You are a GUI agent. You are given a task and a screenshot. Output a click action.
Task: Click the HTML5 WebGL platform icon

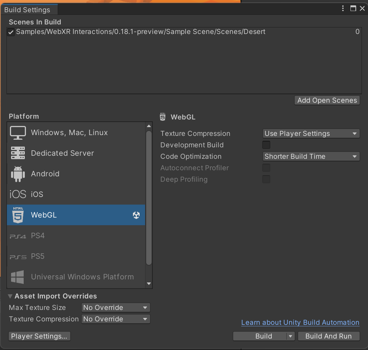point(18,215)
